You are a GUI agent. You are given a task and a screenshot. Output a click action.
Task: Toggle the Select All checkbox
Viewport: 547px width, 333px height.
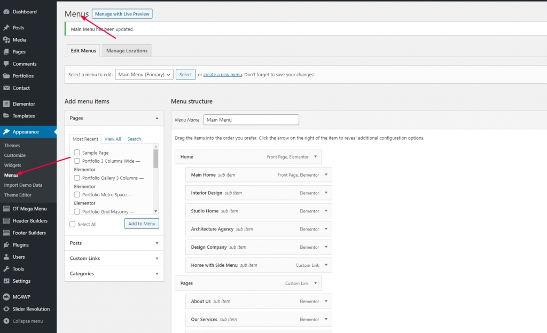[72, 224]
